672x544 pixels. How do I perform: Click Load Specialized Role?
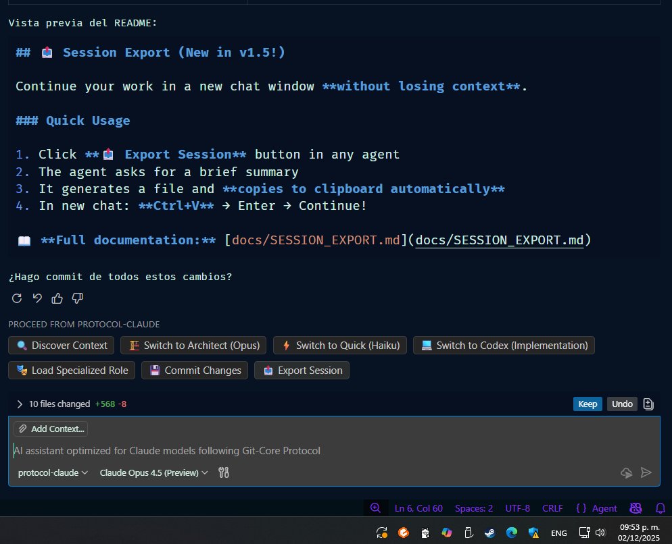pos(72,371)
